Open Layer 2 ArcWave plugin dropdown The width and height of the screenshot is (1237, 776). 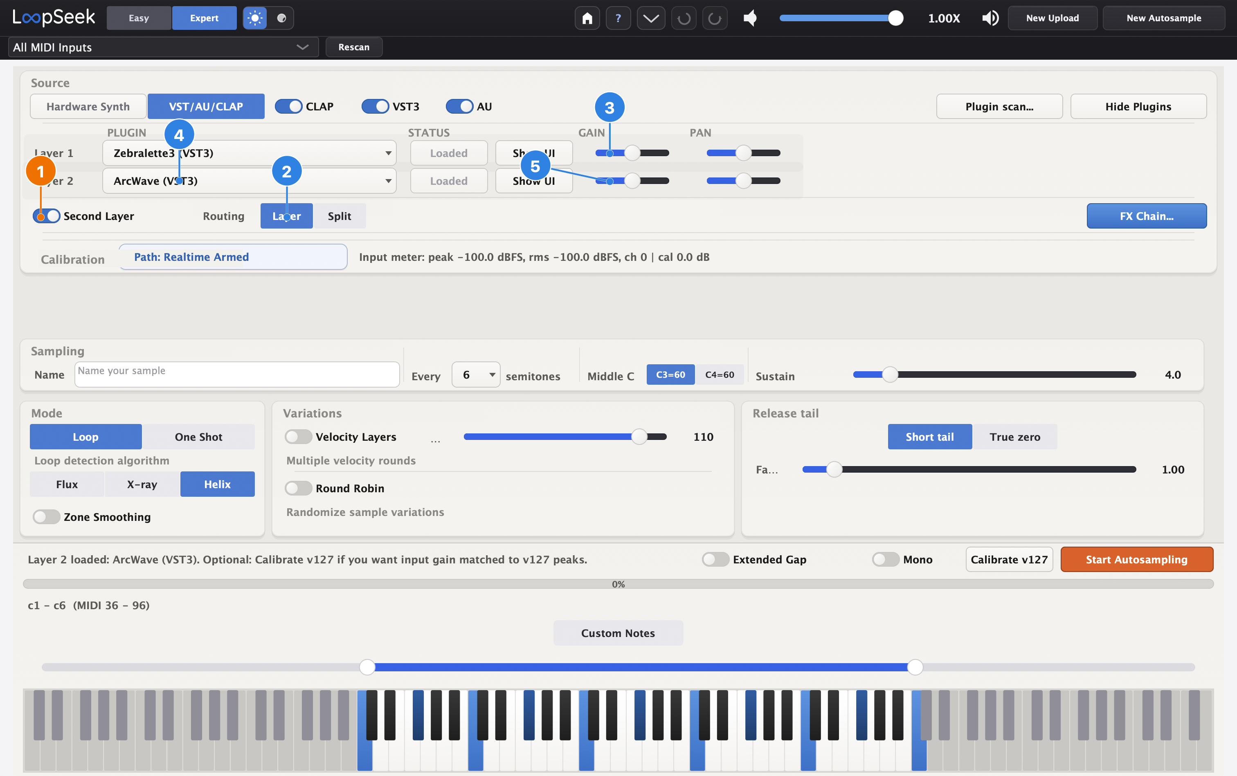coord(250,181)
